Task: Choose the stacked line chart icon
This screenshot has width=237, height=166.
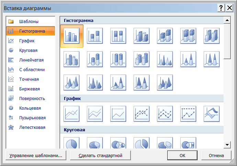Action: click(x=95, y=114)
